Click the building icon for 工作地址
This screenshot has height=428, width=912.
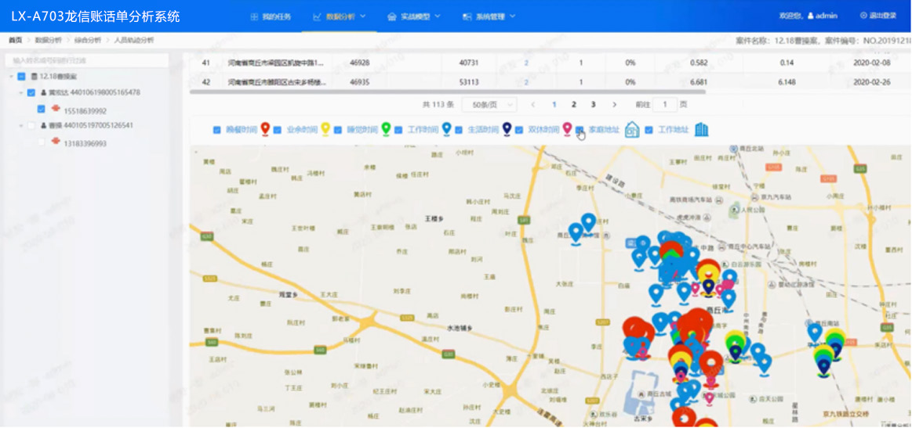701,130
